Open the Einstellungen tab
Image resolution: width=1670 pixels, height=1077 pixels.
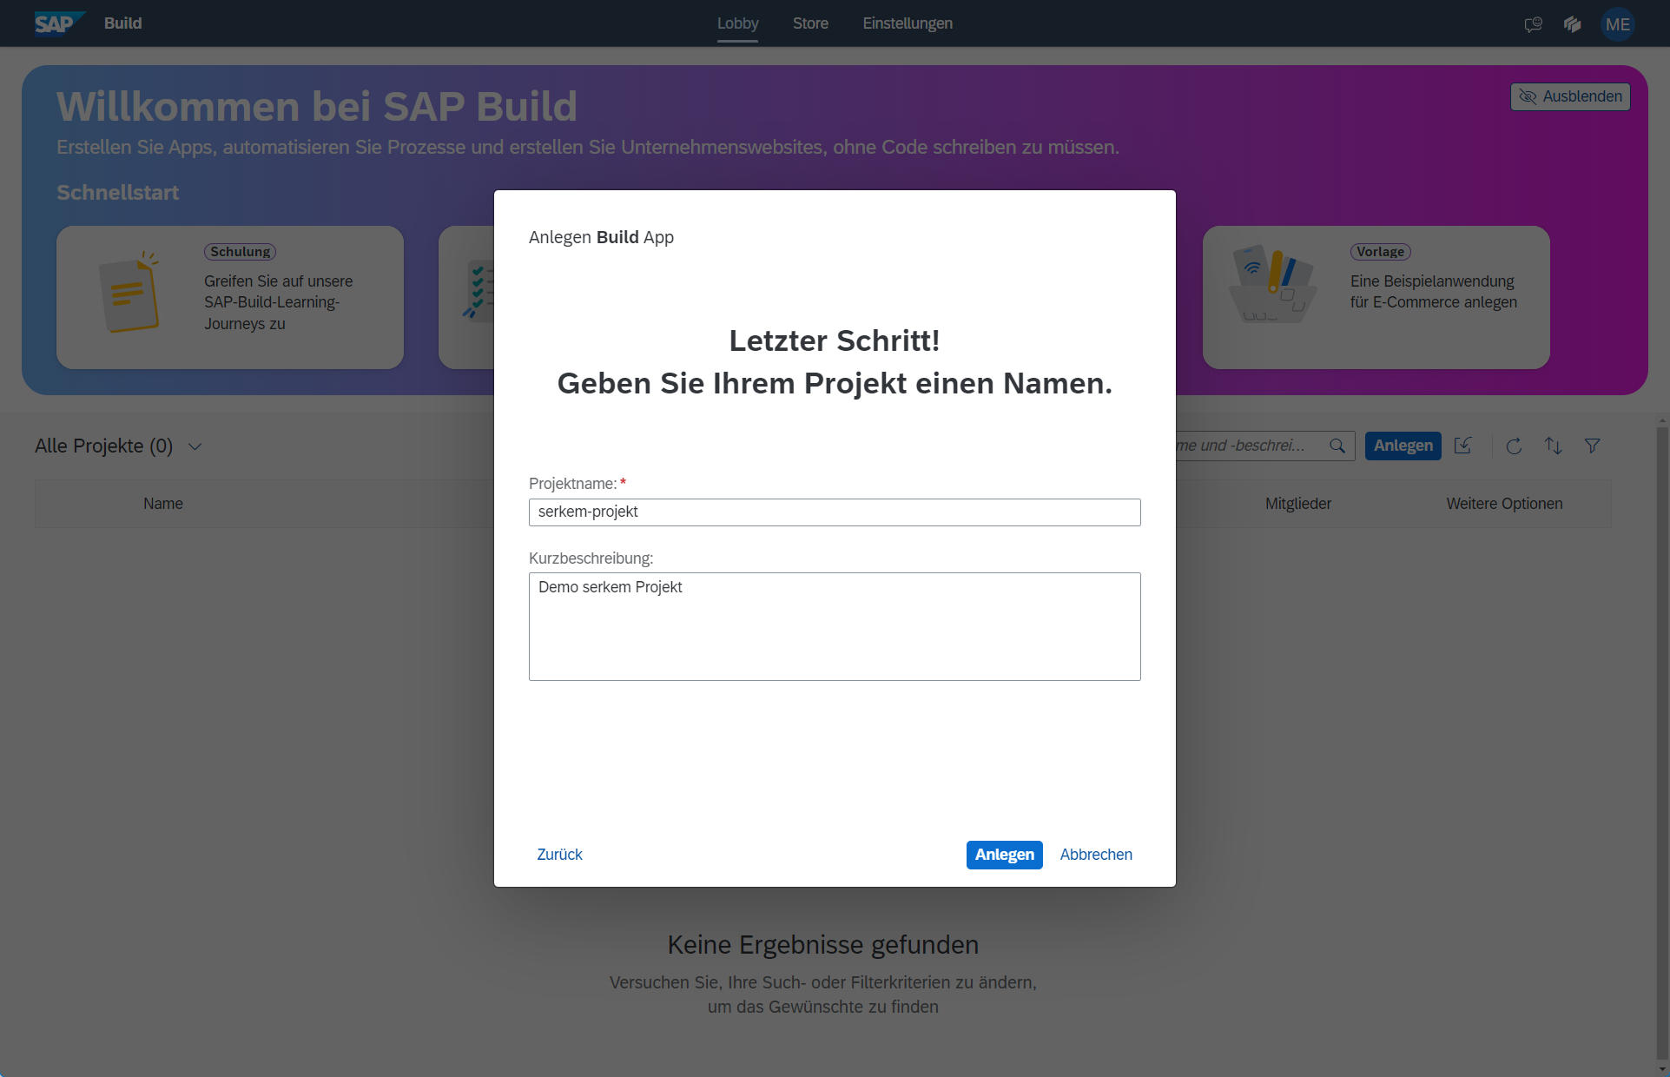[x=908, y=23]
